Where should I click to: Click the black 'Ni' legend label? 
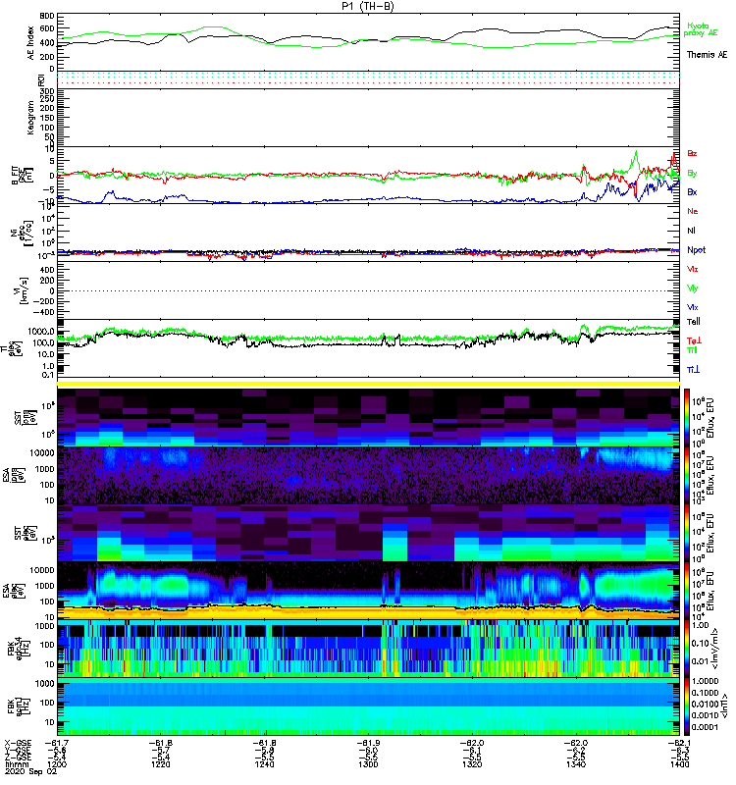(691, 231)
